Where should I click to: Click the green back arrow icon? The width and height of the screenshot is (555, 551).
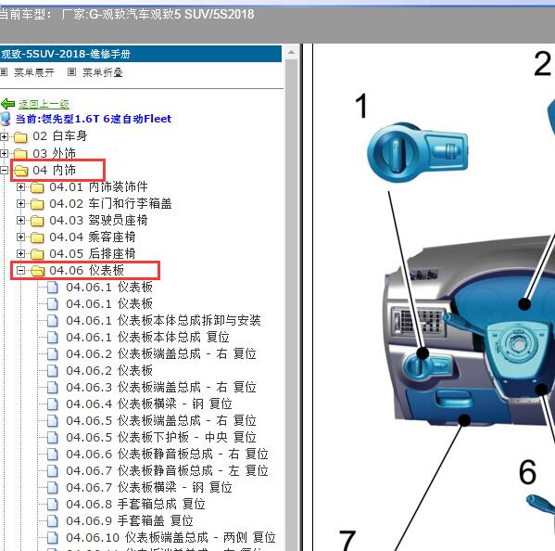(x=7, y=104)
